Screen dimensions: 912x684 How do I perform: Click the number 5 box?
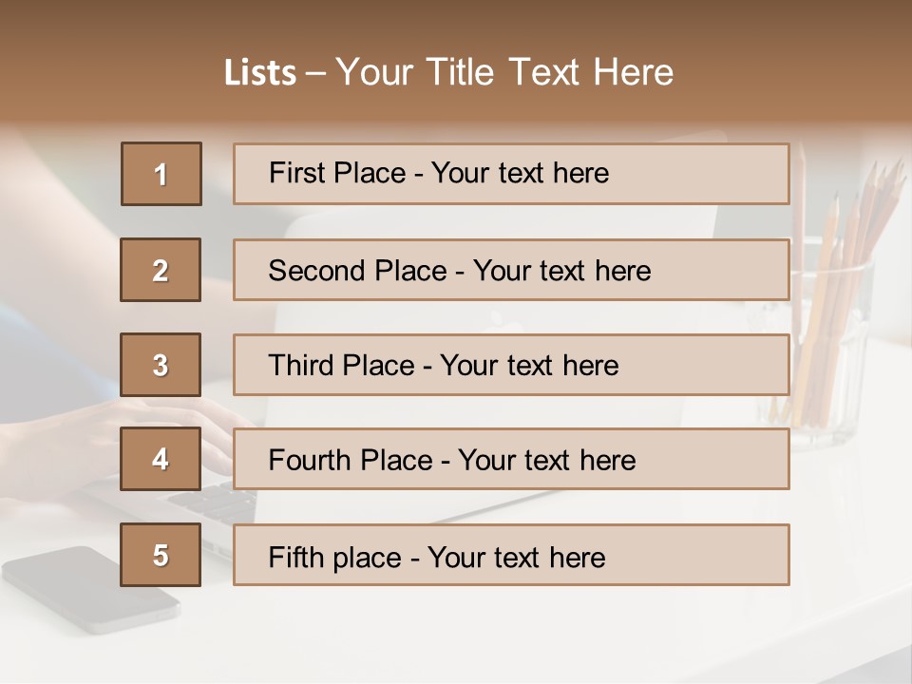(x=161, y=555)
